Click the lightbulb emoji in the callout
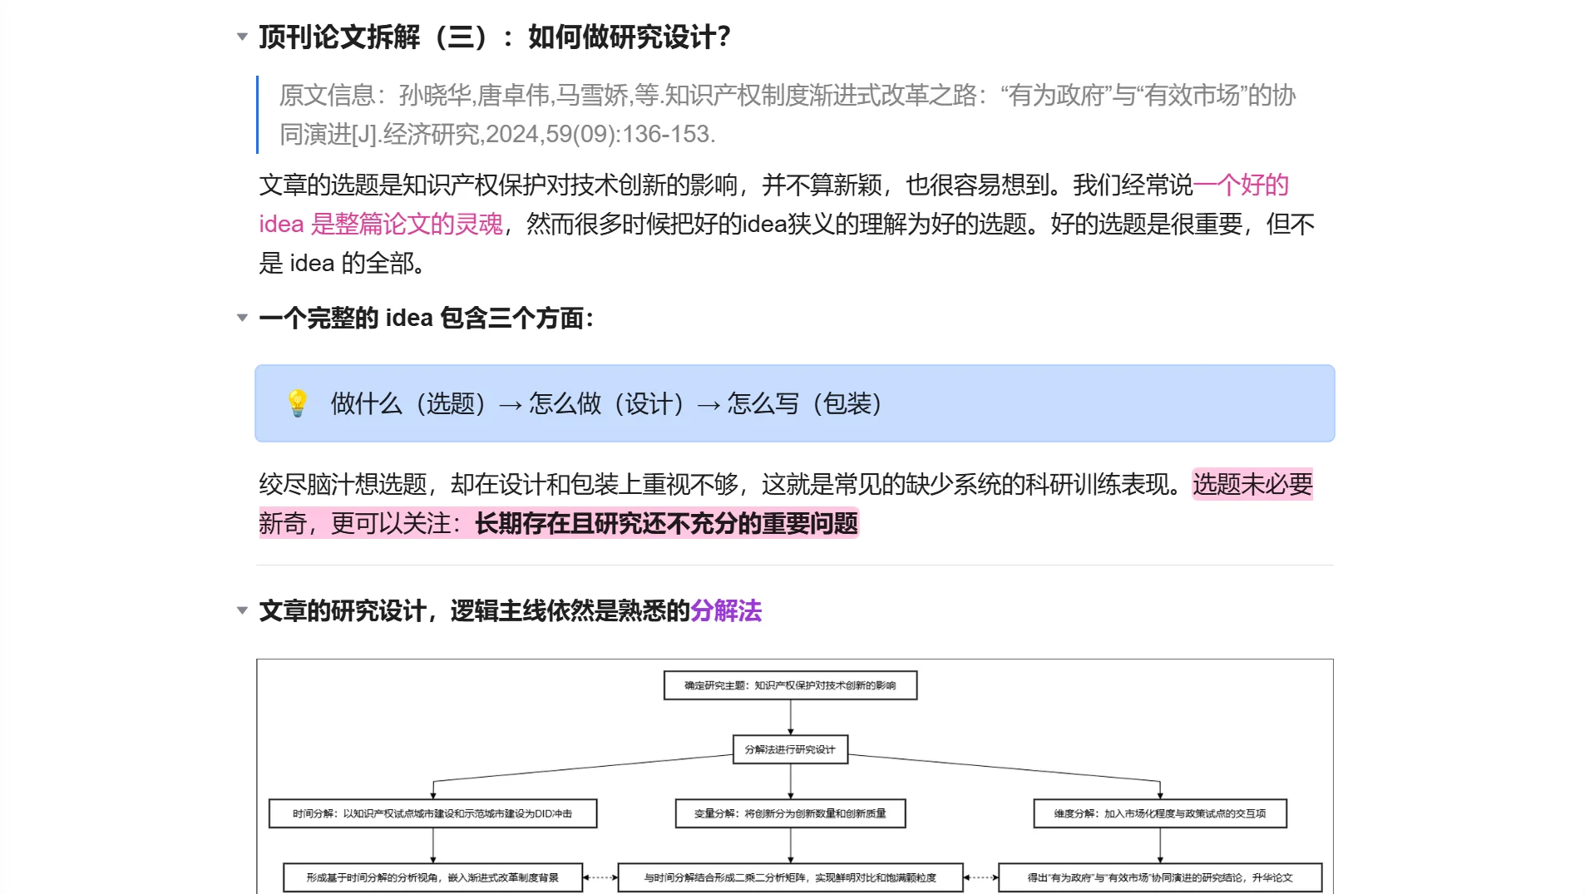1585x894 pixels. pos(297,403)
